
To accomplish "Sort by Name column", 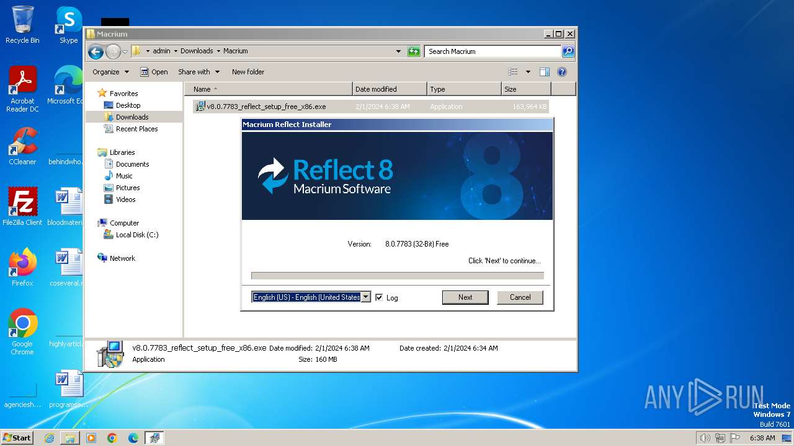I will pyautogui.click(x=269, y=89).
